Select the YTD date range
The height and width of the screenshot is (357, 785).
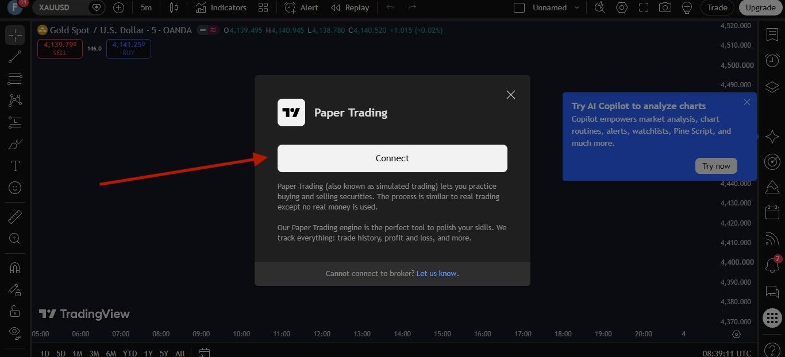point(130,353)
